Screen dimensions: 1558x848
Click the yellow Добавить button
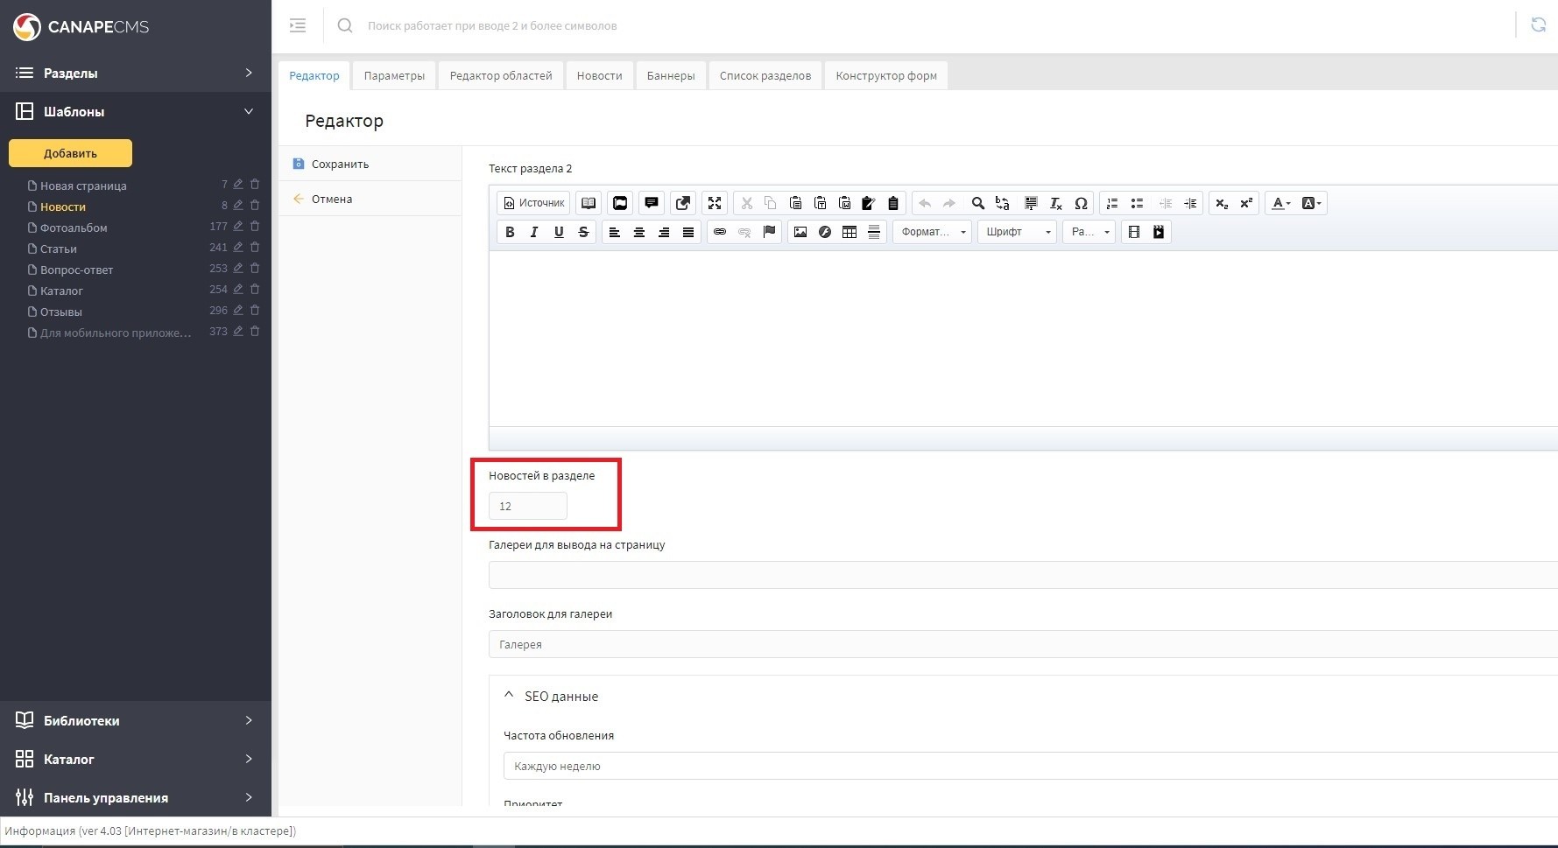point(70,153)
